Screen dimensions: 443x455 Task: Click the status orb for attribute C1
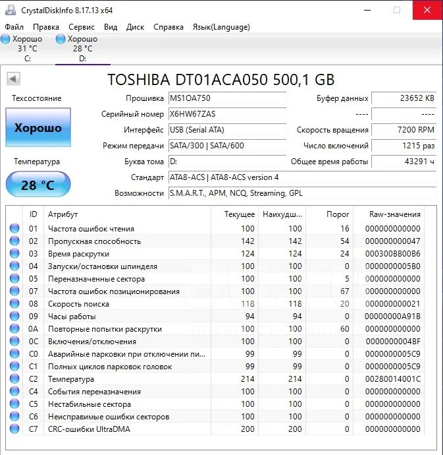click(x=14, y=366)
